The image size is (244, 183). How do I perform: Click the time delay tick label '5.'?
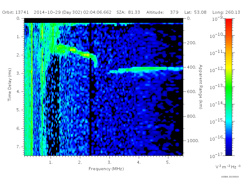18,110
